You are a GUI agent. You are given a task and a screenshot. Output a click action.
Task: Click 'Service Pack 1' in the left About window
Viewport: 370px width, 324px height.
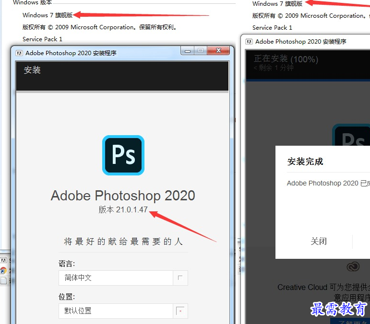pyautogui.click(x=43, y=39)
